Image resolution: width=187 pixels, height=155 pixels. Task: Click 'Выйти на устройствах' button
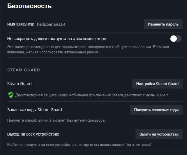[x=159, y=134]
